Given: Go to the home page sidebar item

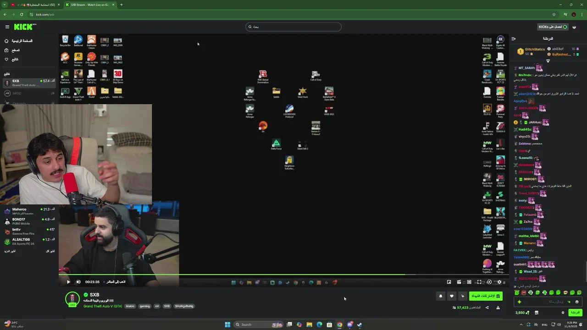Looking at the screenshot, I should [19, 41].
